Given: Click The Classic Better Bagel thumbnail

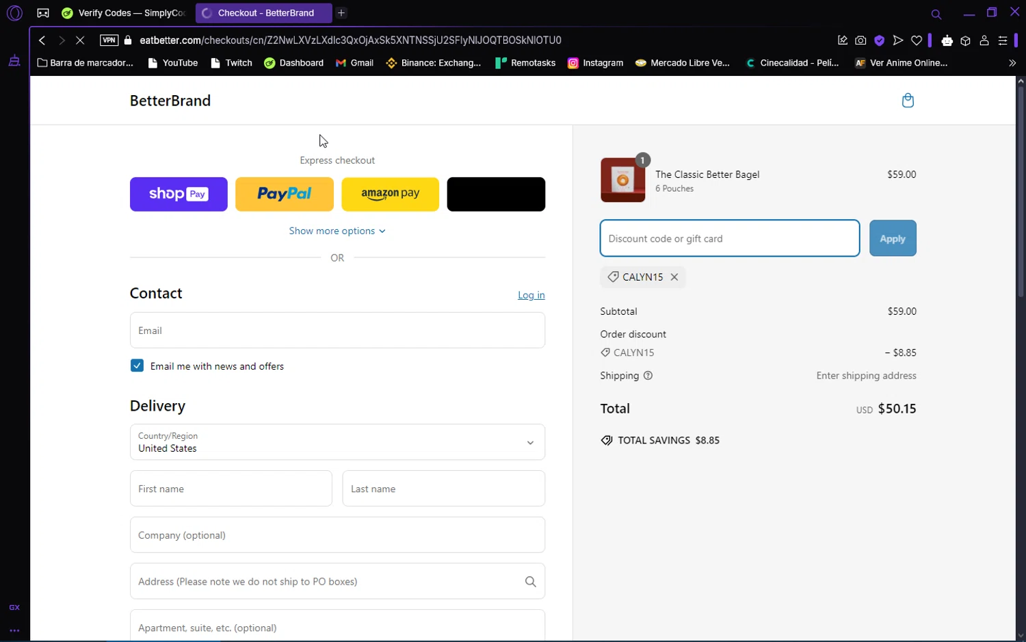Looking at the screenshot, I should (622, 180).
